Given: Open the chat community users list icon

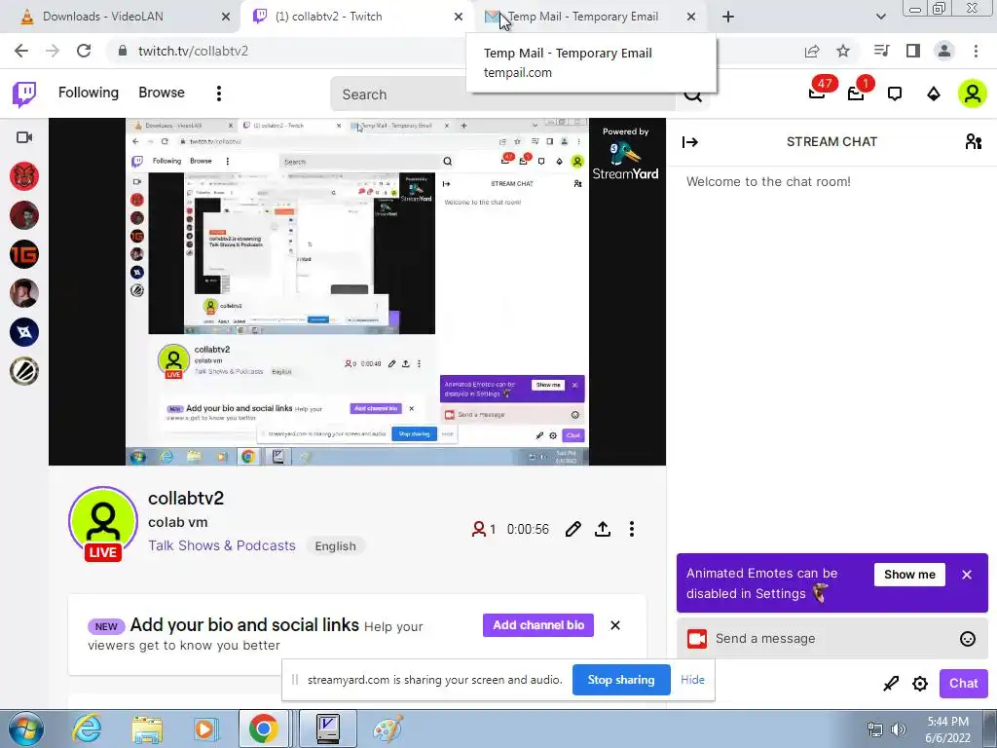Looking at the screenshot, I should 974,141.
